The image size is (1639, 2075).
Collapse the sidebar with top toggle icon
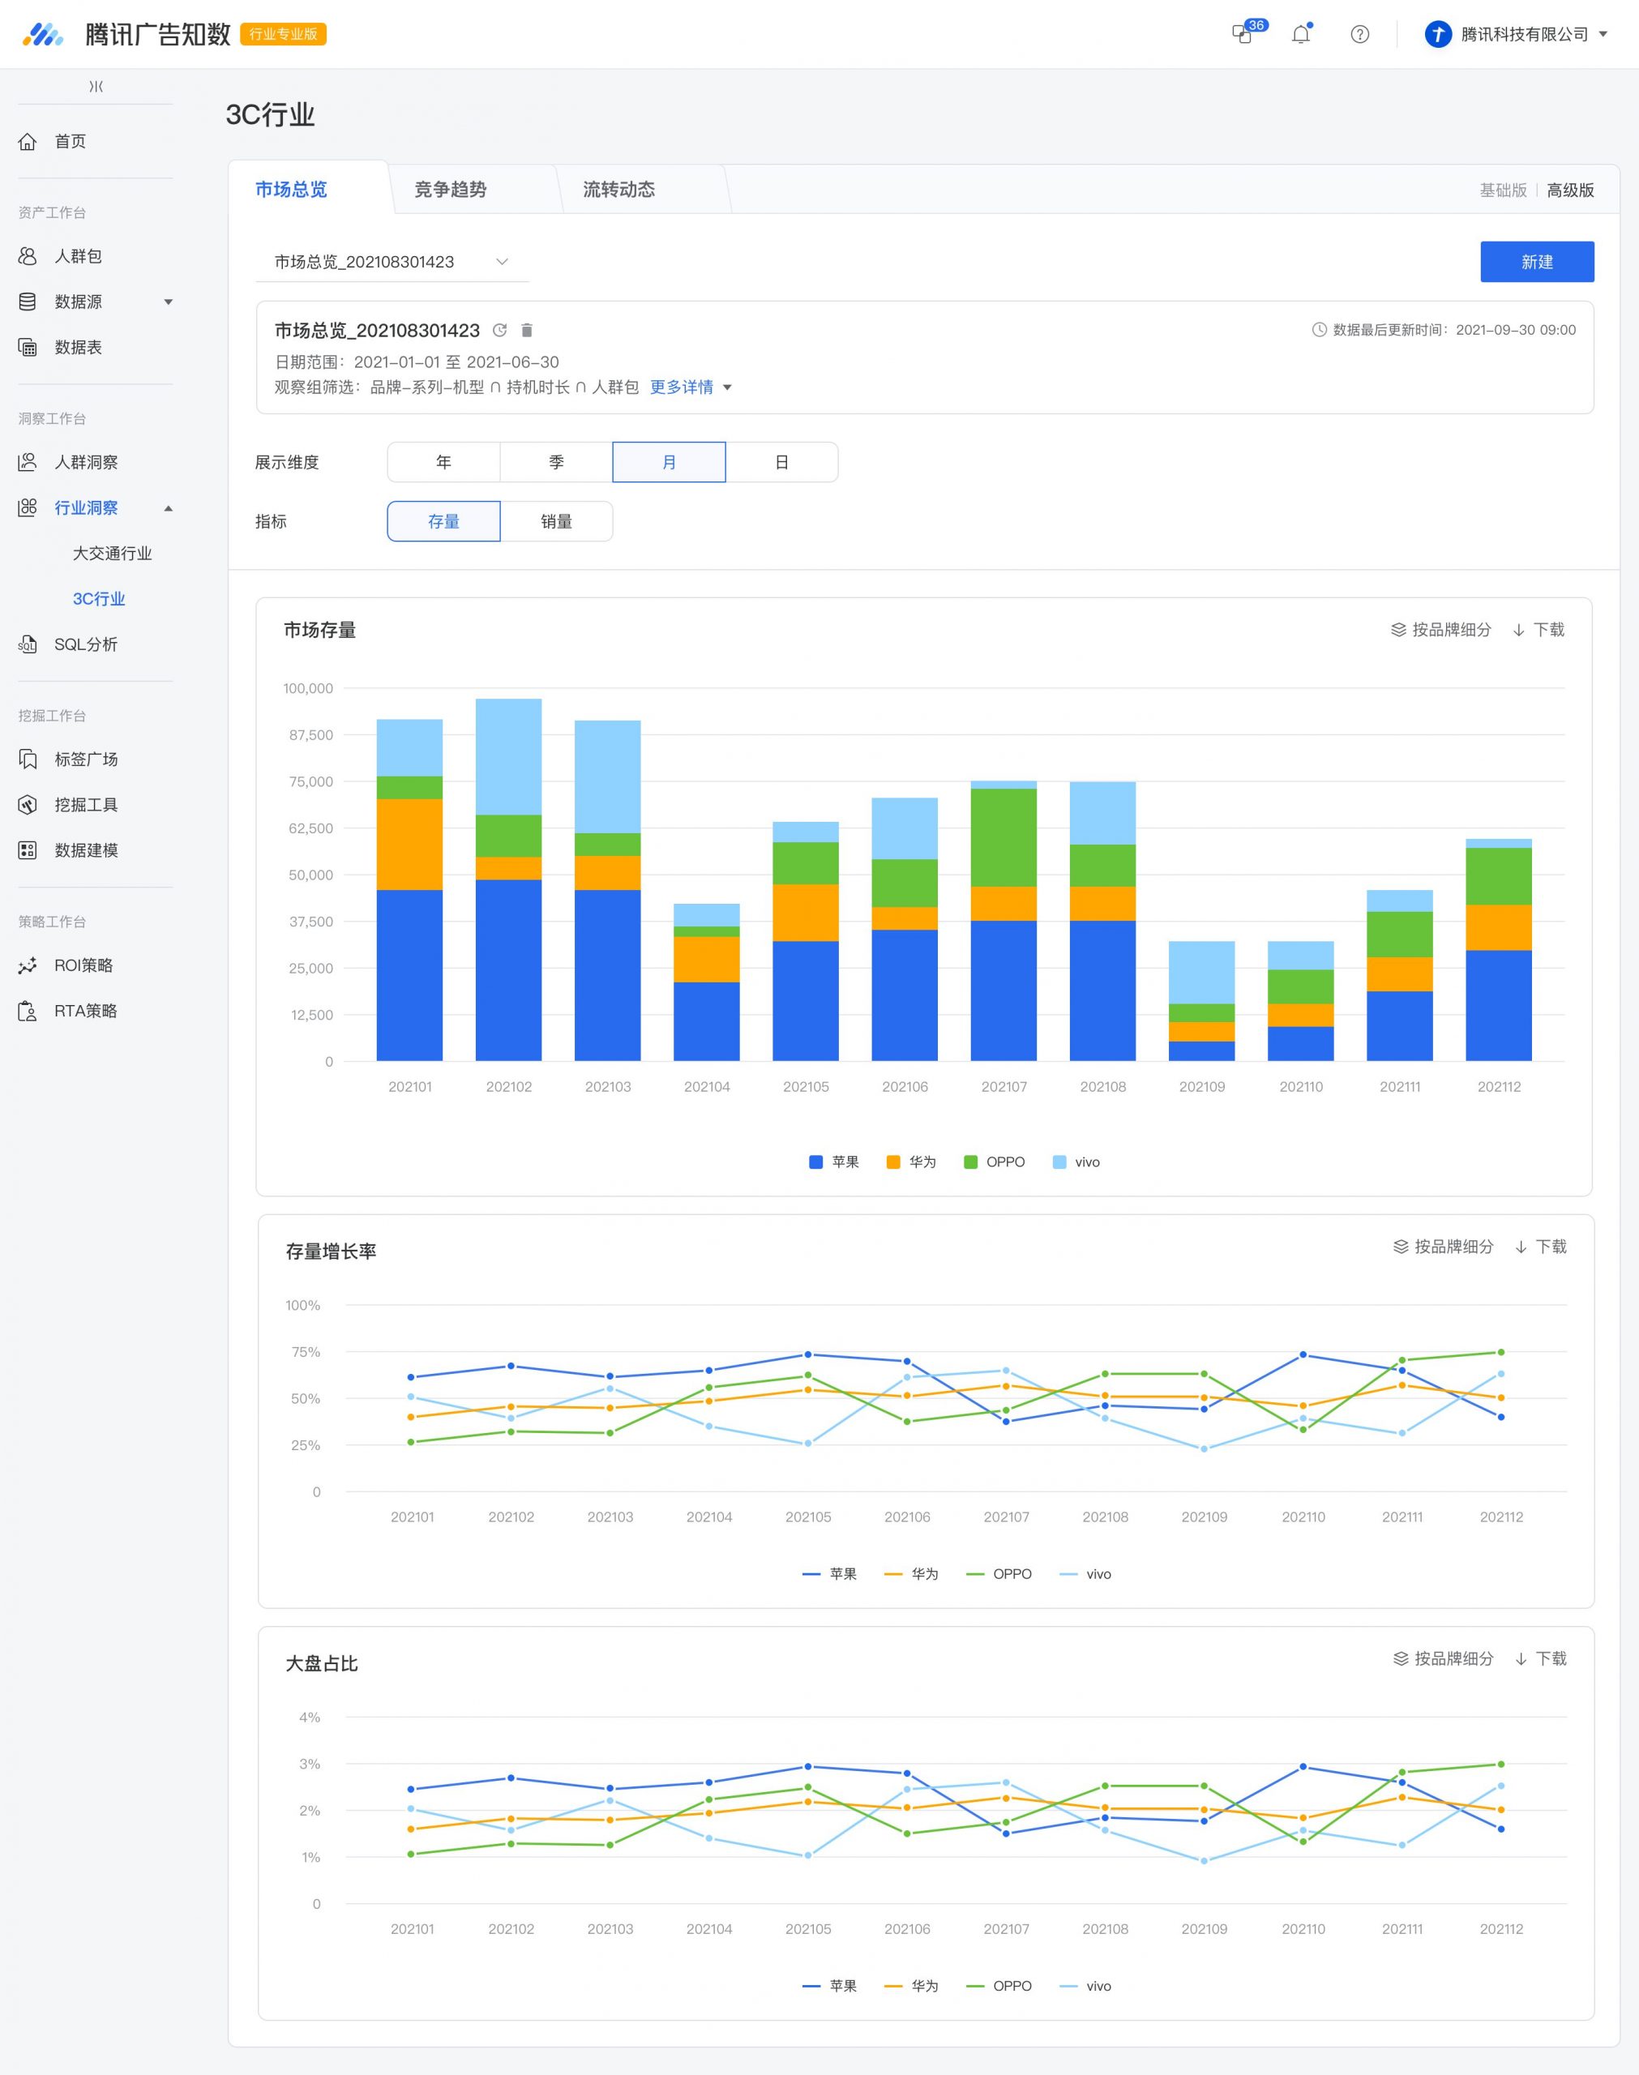point(96,87)
